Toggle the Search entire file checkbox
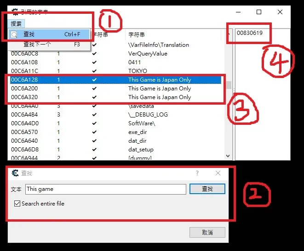This screenshot has height=251, width=304. point(17,204)
